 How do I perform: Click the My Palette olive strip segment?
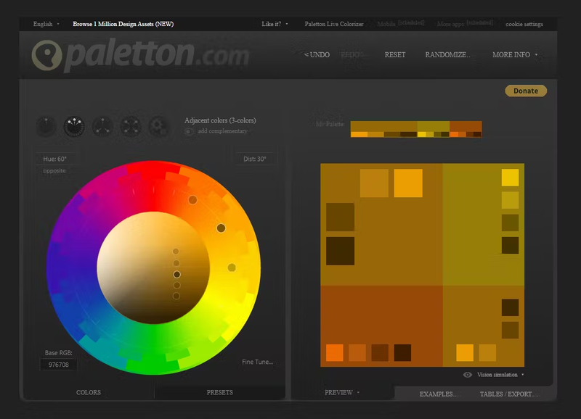click(x=433, y=126)
